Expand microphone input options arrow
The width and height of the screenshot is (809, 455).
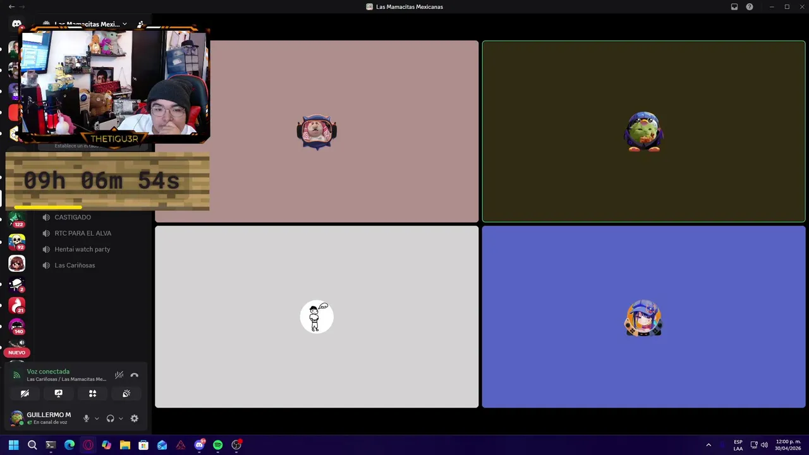(97, 418)
